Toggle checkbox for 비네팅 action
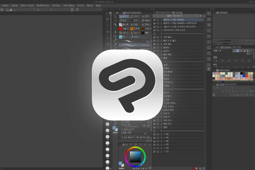 pos(154,48)
